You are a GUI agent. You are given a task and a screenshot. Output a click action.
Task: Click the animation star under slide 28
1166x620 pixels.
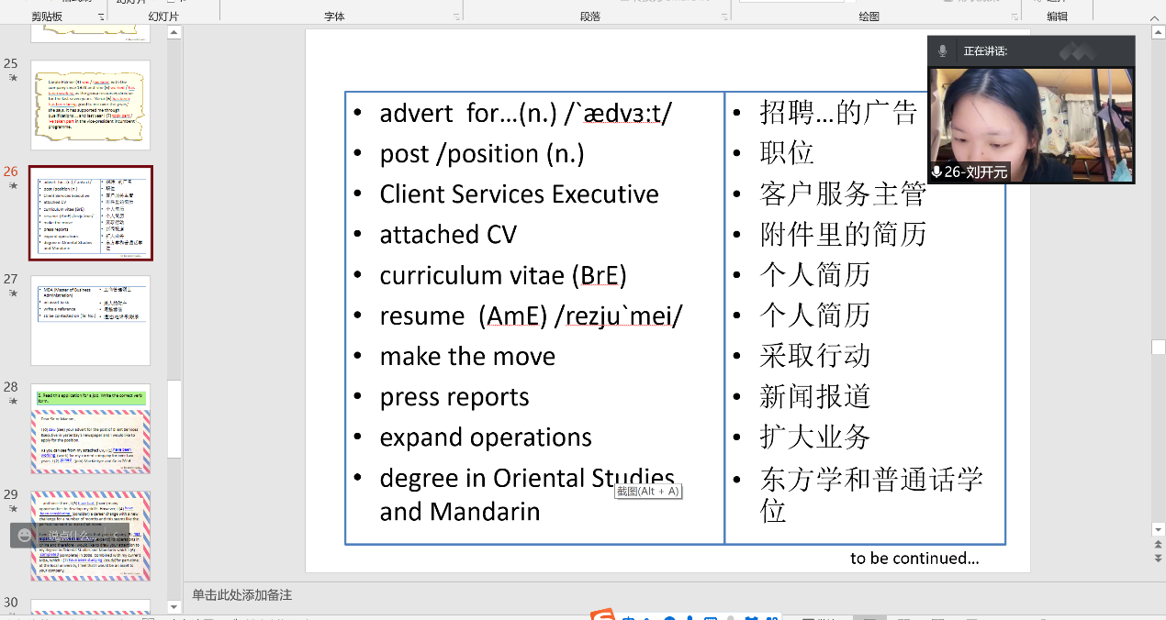pos(12,401)
